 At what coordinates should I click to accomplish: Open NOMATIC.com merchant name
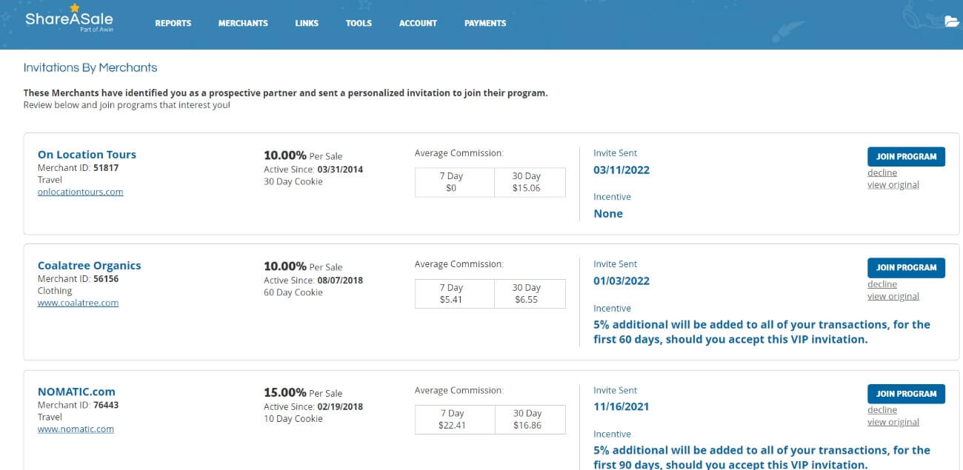pyautogui.click(x=76, y=392)
